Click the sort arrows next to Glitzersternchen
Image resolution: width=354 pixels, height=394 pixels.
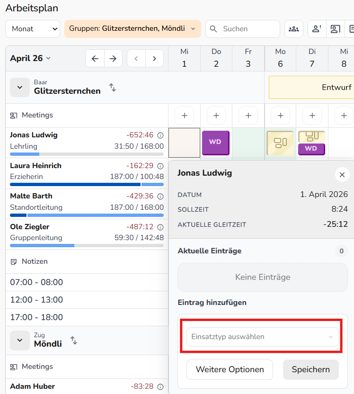coord(112,87)
